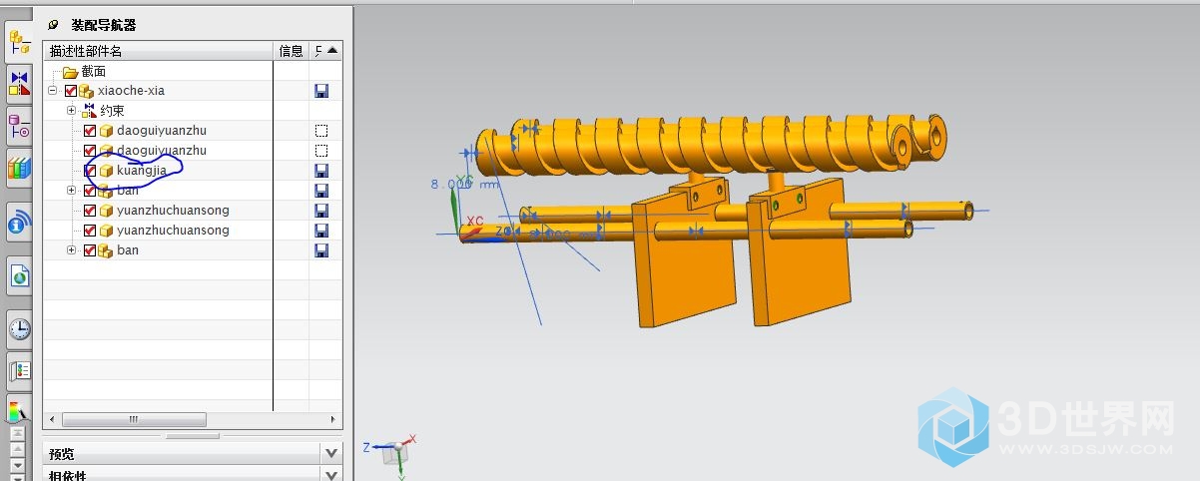Click the XC axis label
Image resolution: width=1200 pixels, height=481 pixels.
(x=475, y=220)
